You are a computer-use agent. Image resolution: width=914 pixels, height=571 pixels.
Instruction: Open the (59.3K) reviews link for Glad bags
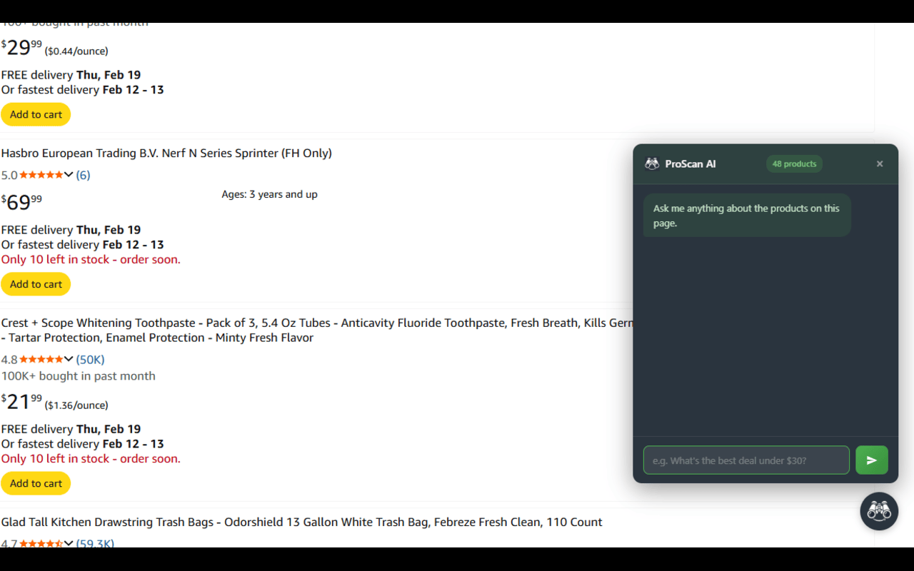(95, 543)
